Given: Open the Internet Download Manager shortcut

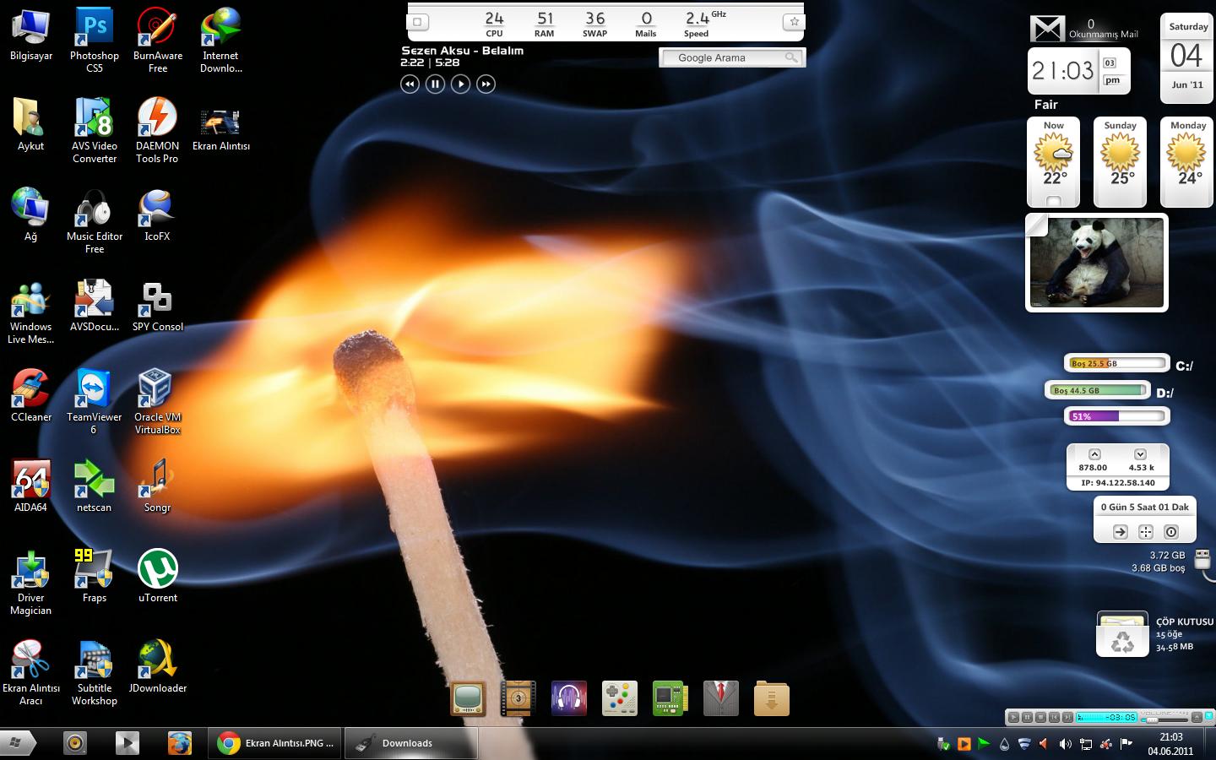Looking at the screenshot, I should pos(220,40).
